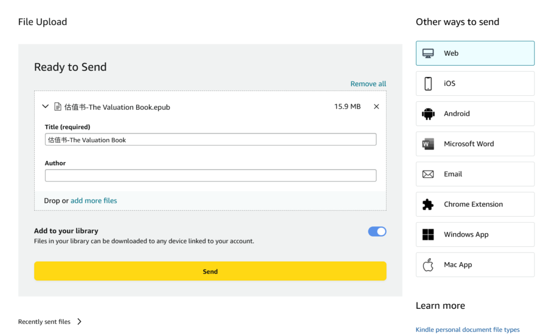The image size is (549, 335).
Task: Click the Chrome Extension puzzle icon
Action: pos(428,204)
